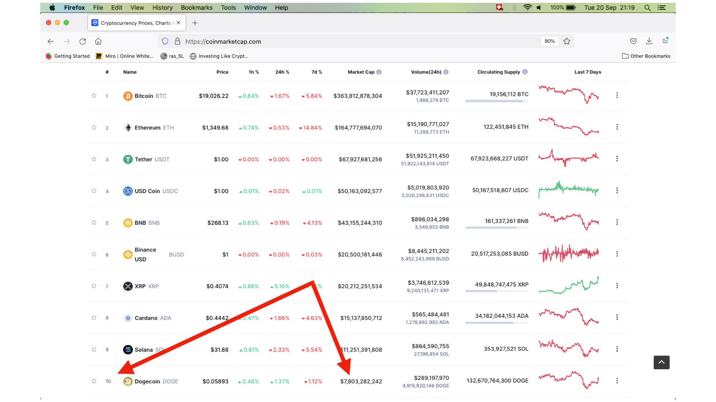Image resolution: width=716 pixels, height=402 pixels.
Task: Click XRP circulating supply progress bar
Action: pyautogui.click(x=497, y=291)
